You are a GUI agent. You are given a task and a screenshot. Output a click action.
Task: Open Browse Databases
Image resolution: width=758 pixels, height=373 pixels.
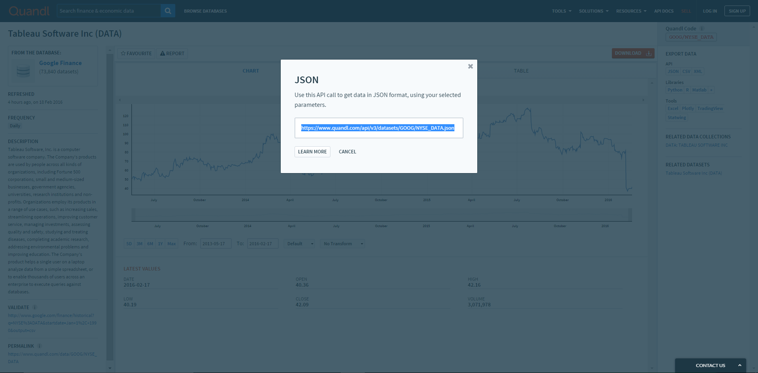click(205, 11)
